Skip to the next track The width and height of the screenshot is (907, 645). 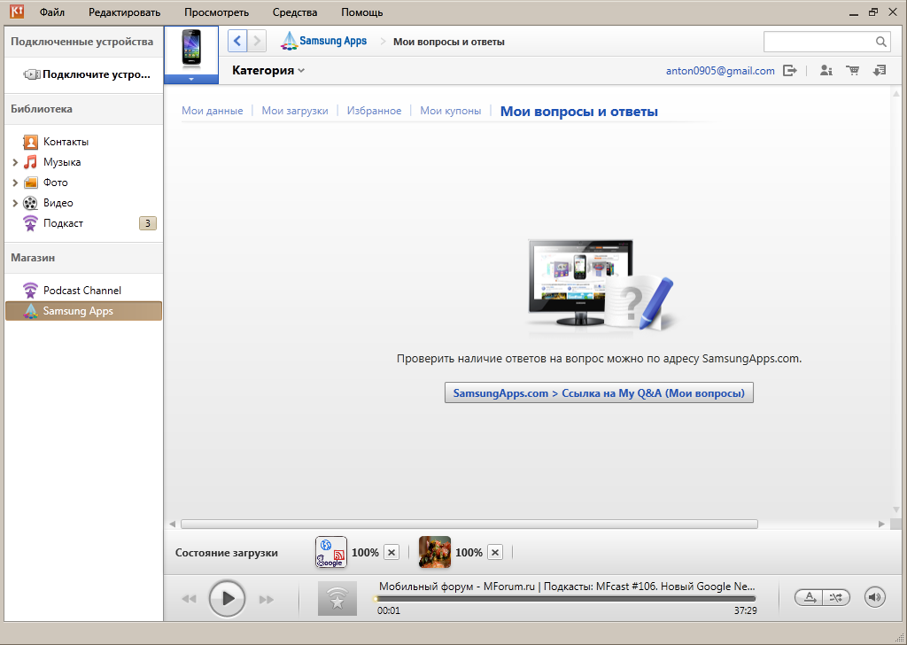pos(266,599)
